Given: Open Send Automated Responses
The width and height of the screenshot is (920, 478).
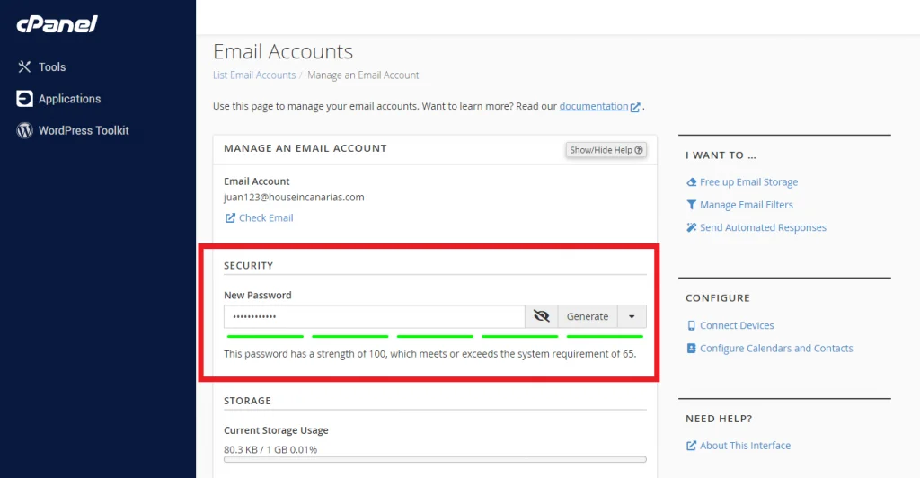Looking at the screenshot, I should point(763,227).
